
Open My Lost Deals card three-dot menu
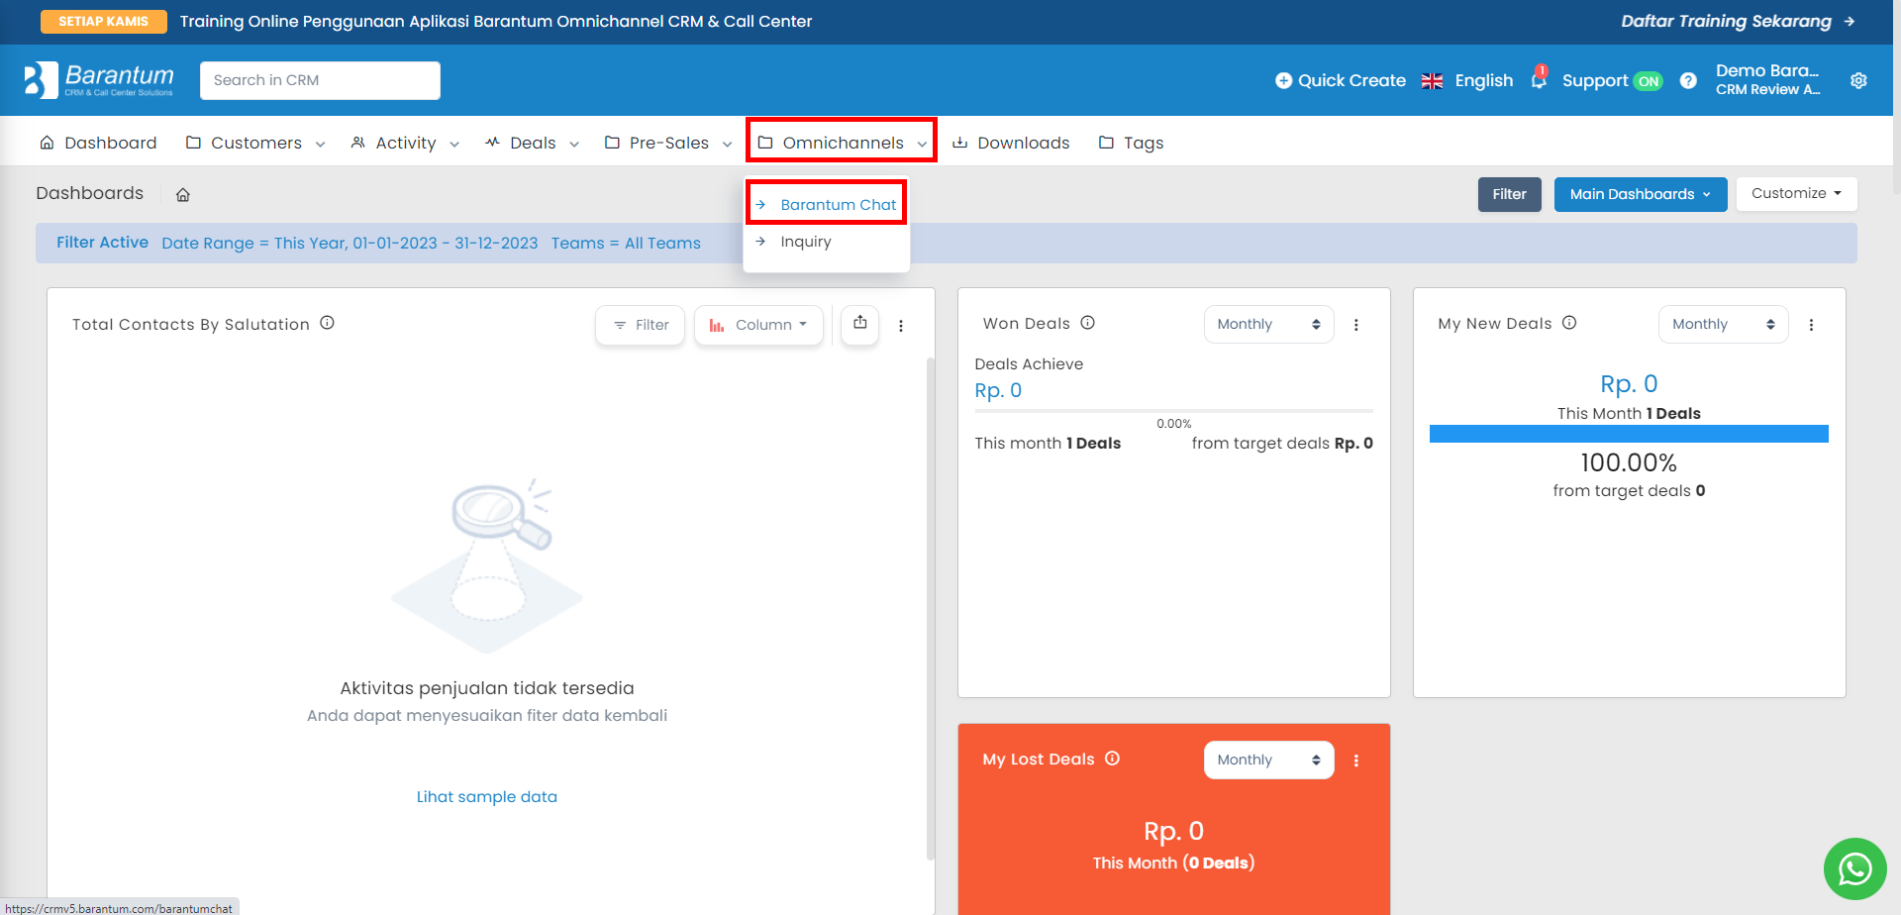[1356, 761]
